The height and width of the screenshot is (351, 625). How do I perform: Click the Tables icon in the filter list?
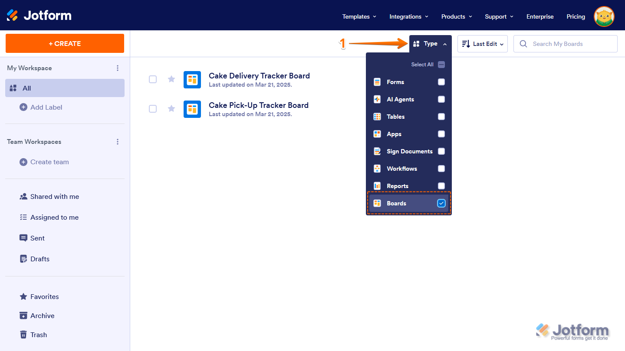(377, 117)
